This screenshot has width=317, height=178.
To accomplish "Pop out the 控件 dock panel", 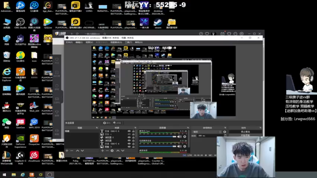I will click(260, 128).
